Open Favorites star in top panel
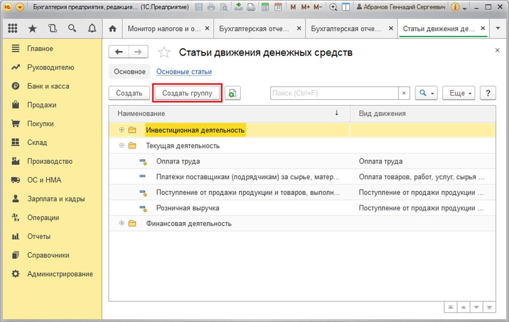 click(32, 28)
